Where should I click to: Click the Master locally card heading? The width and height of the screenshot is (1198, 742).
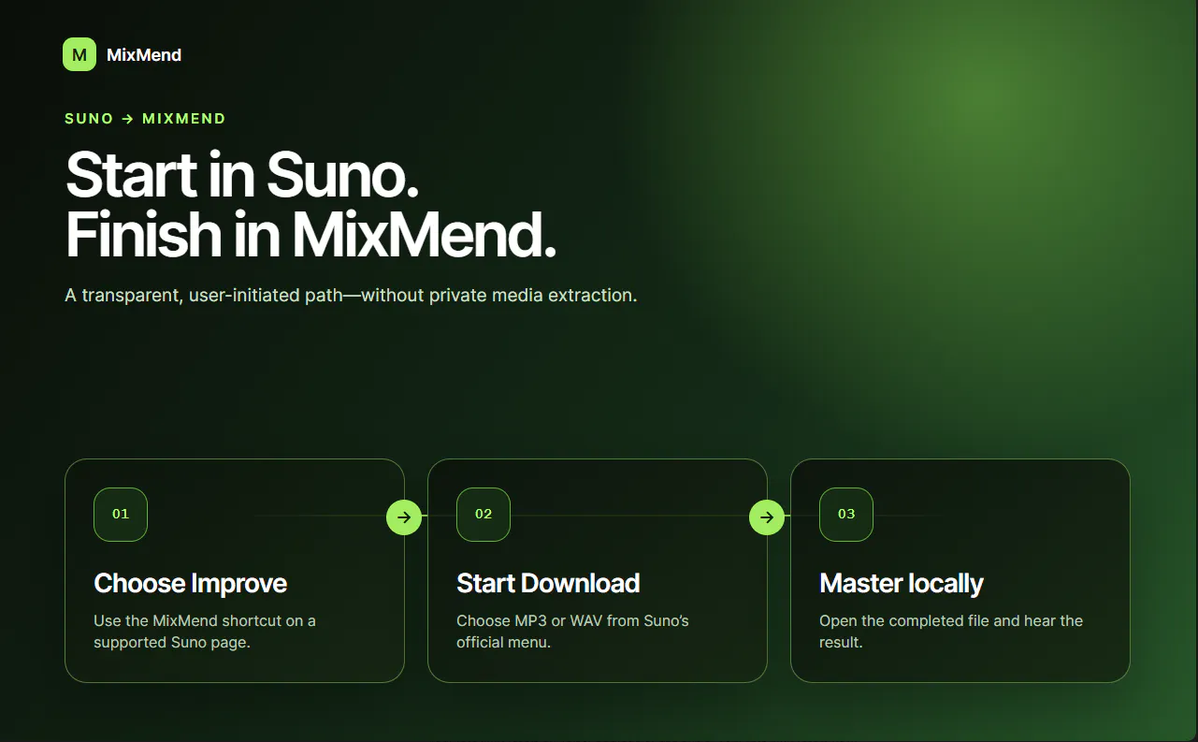pos(902,584)
